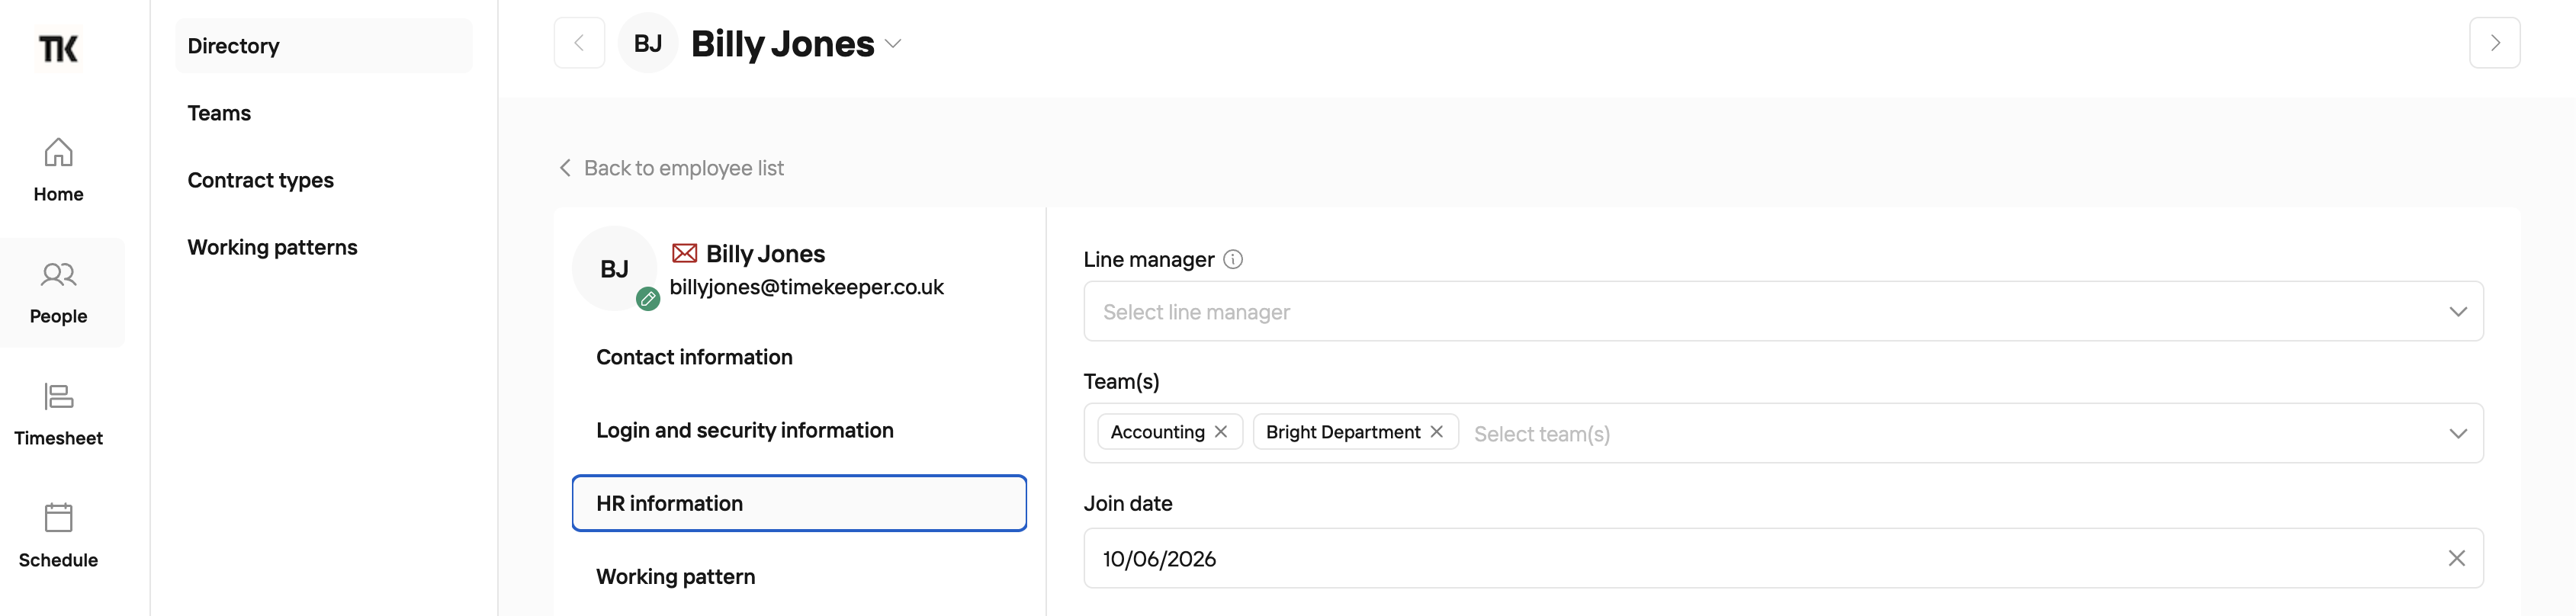Clear the Join date value
2576x616 pixels.
point(2456,558)
